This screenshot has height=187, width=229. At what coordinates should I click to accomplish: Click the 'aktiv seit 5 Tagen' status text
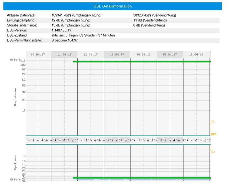(x=83, y=35)
